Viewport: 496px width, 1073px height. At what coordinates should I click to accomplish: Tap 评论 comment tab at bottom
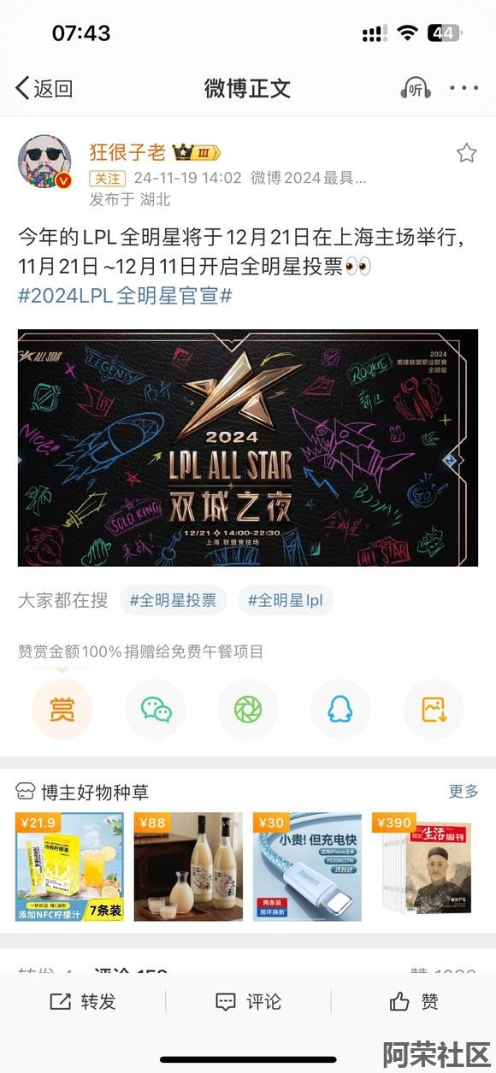click(248, 1002)
